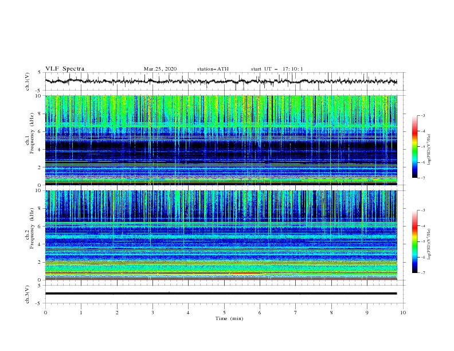Click the ch.1 "Frequency (kHz)" axis label
This screenshot has height=351, width=454.
32,133
